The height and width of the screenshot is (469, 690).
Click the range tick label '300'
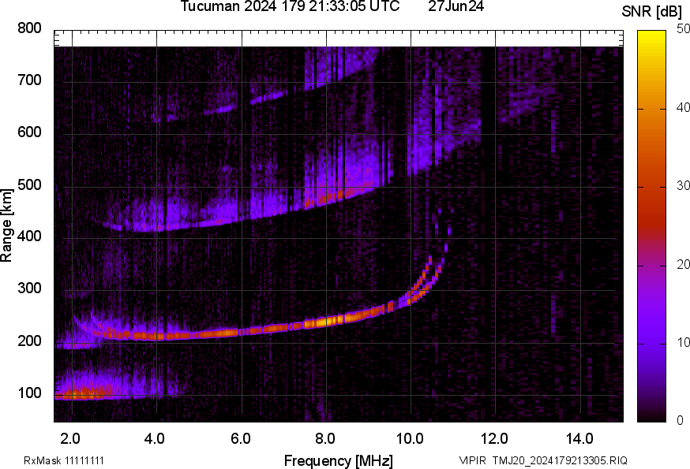click(29, 288)
